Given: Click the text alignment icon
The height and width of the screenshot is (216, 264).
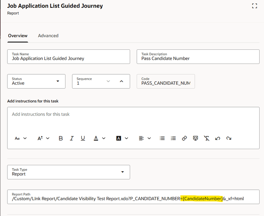Looking at the screenshot, I should click(x=141, y=138).
